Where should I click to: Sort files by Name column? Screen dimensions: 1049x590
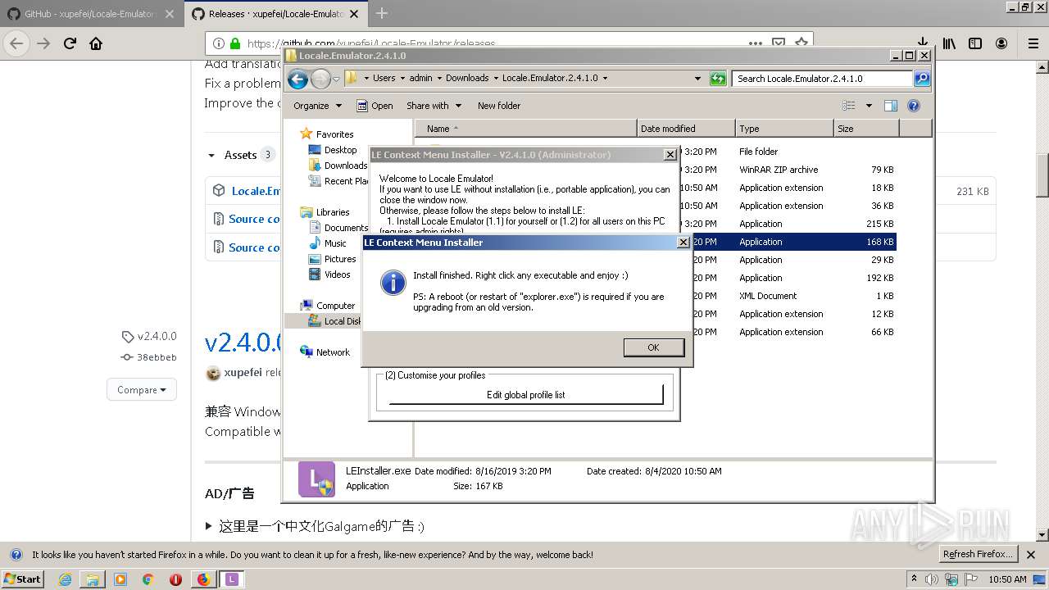[526, 129]
